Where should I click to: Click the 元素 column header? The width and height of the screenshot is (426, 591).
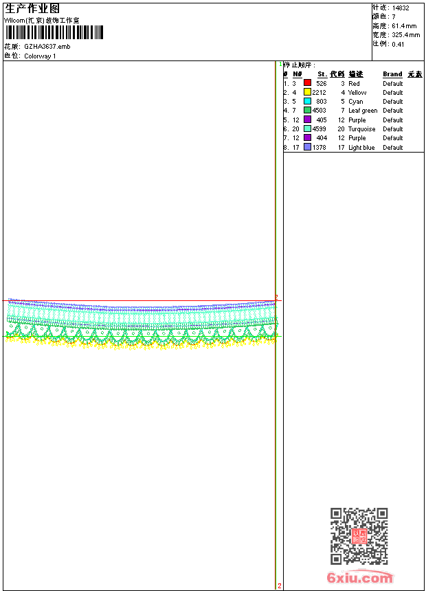click(414, 74)
